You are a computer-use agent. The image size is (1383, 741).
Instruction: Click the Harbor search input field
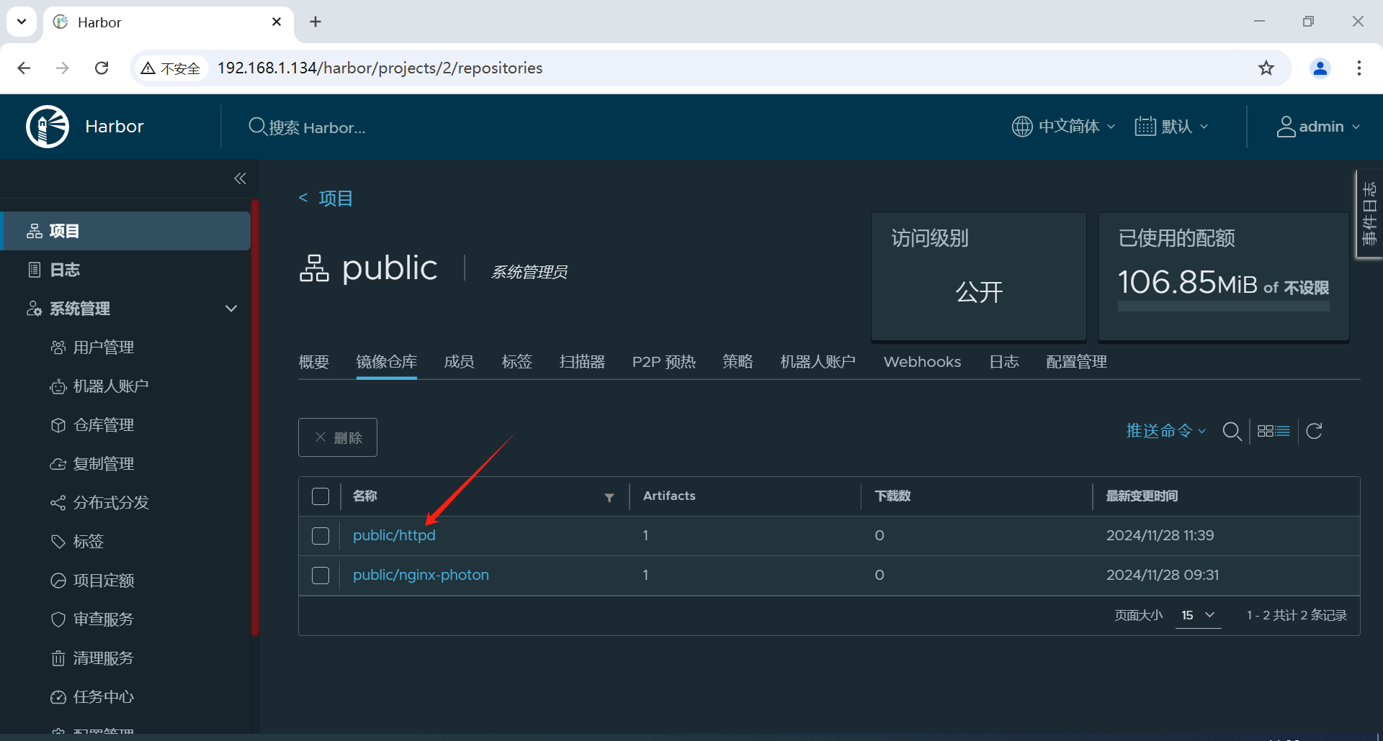tap(317, 127)
